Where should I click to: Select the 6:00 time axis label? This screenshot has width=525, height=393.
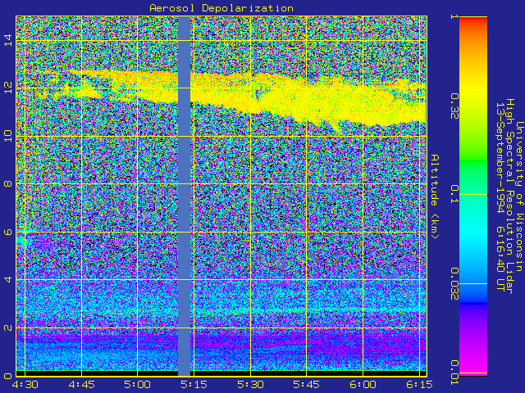click(x=363, y=385)
